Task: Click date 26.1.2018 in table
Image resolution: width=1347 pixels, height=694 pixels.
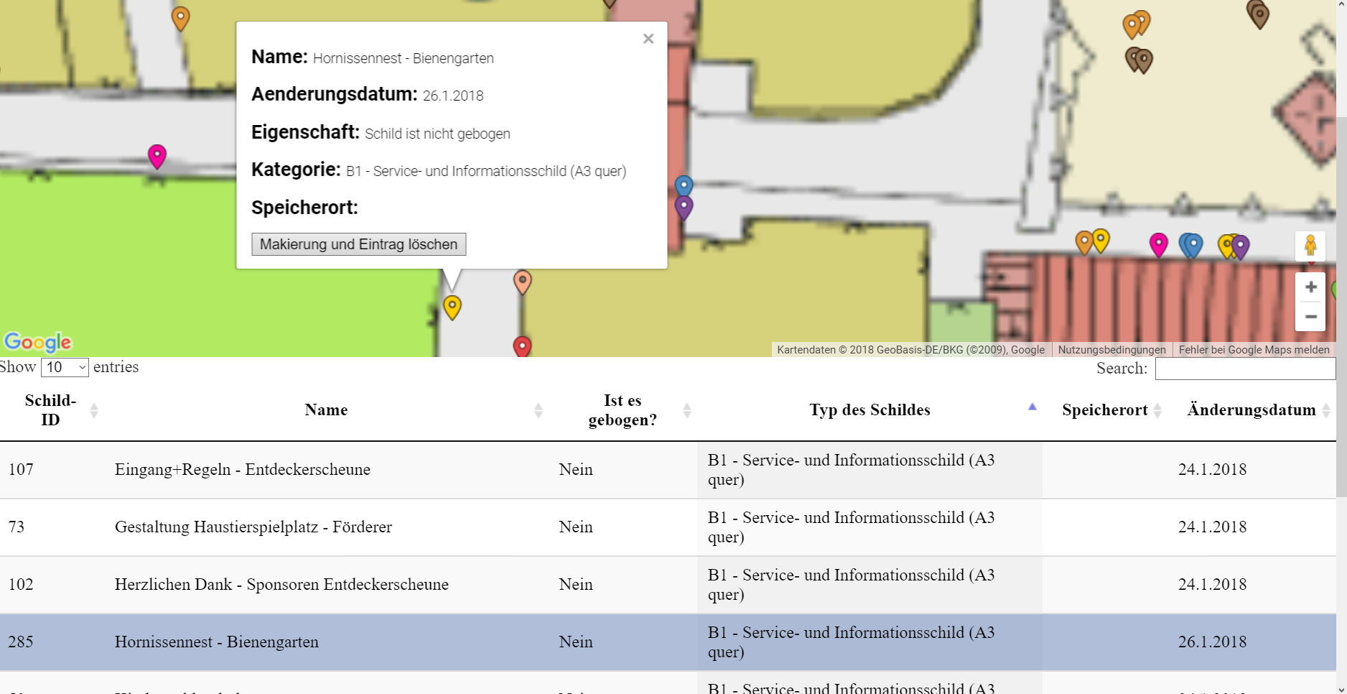Action: click(x=1212, y=642)
